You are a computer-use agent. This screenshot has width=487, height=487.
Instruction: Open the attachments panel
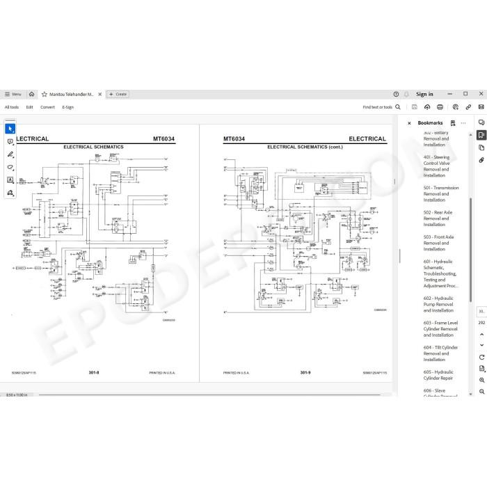pos(481,160)
